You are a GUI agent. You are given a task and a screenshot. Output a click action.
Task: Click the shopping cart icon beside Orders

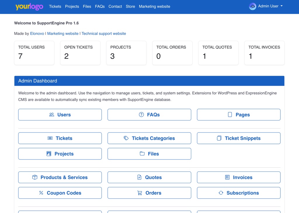pos(140,193)
